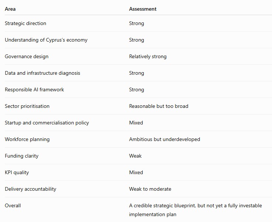Click the Assessment column header
The image size is (272, 222).
coord(143,9)
